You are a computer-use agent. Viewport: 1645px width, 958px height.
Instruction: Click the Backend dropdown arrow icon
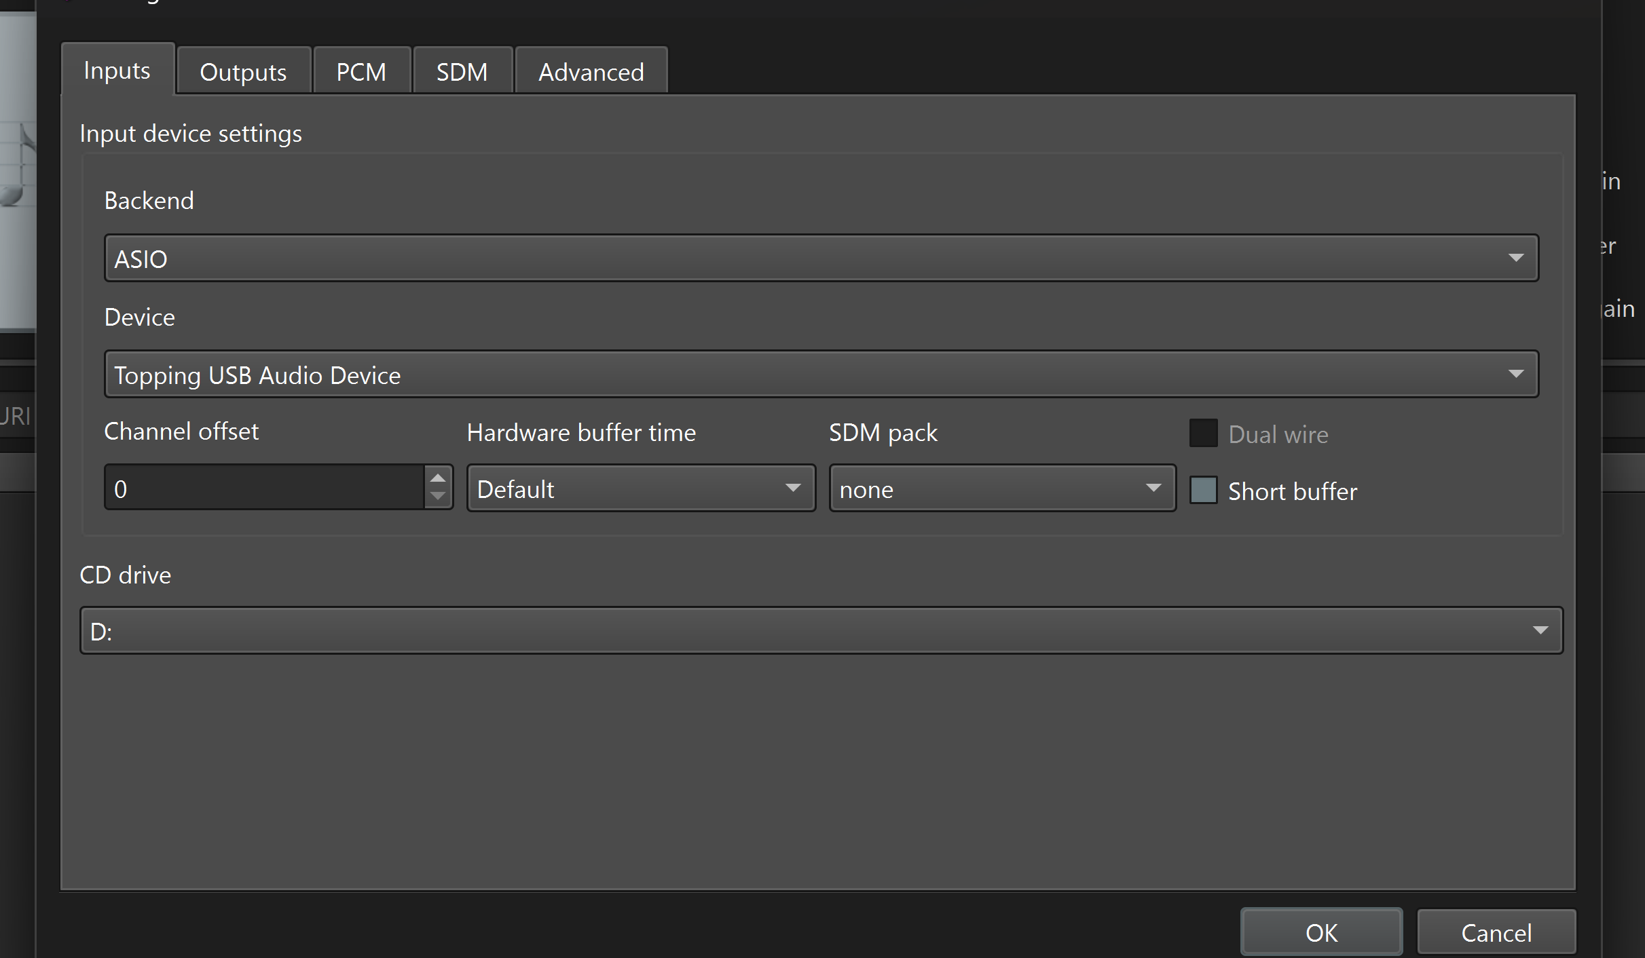click(x=1516, y=258)
